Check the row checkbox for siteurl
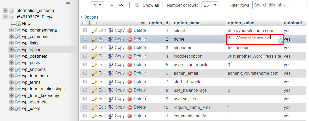The image size is (309, 121). coord(85,31)
